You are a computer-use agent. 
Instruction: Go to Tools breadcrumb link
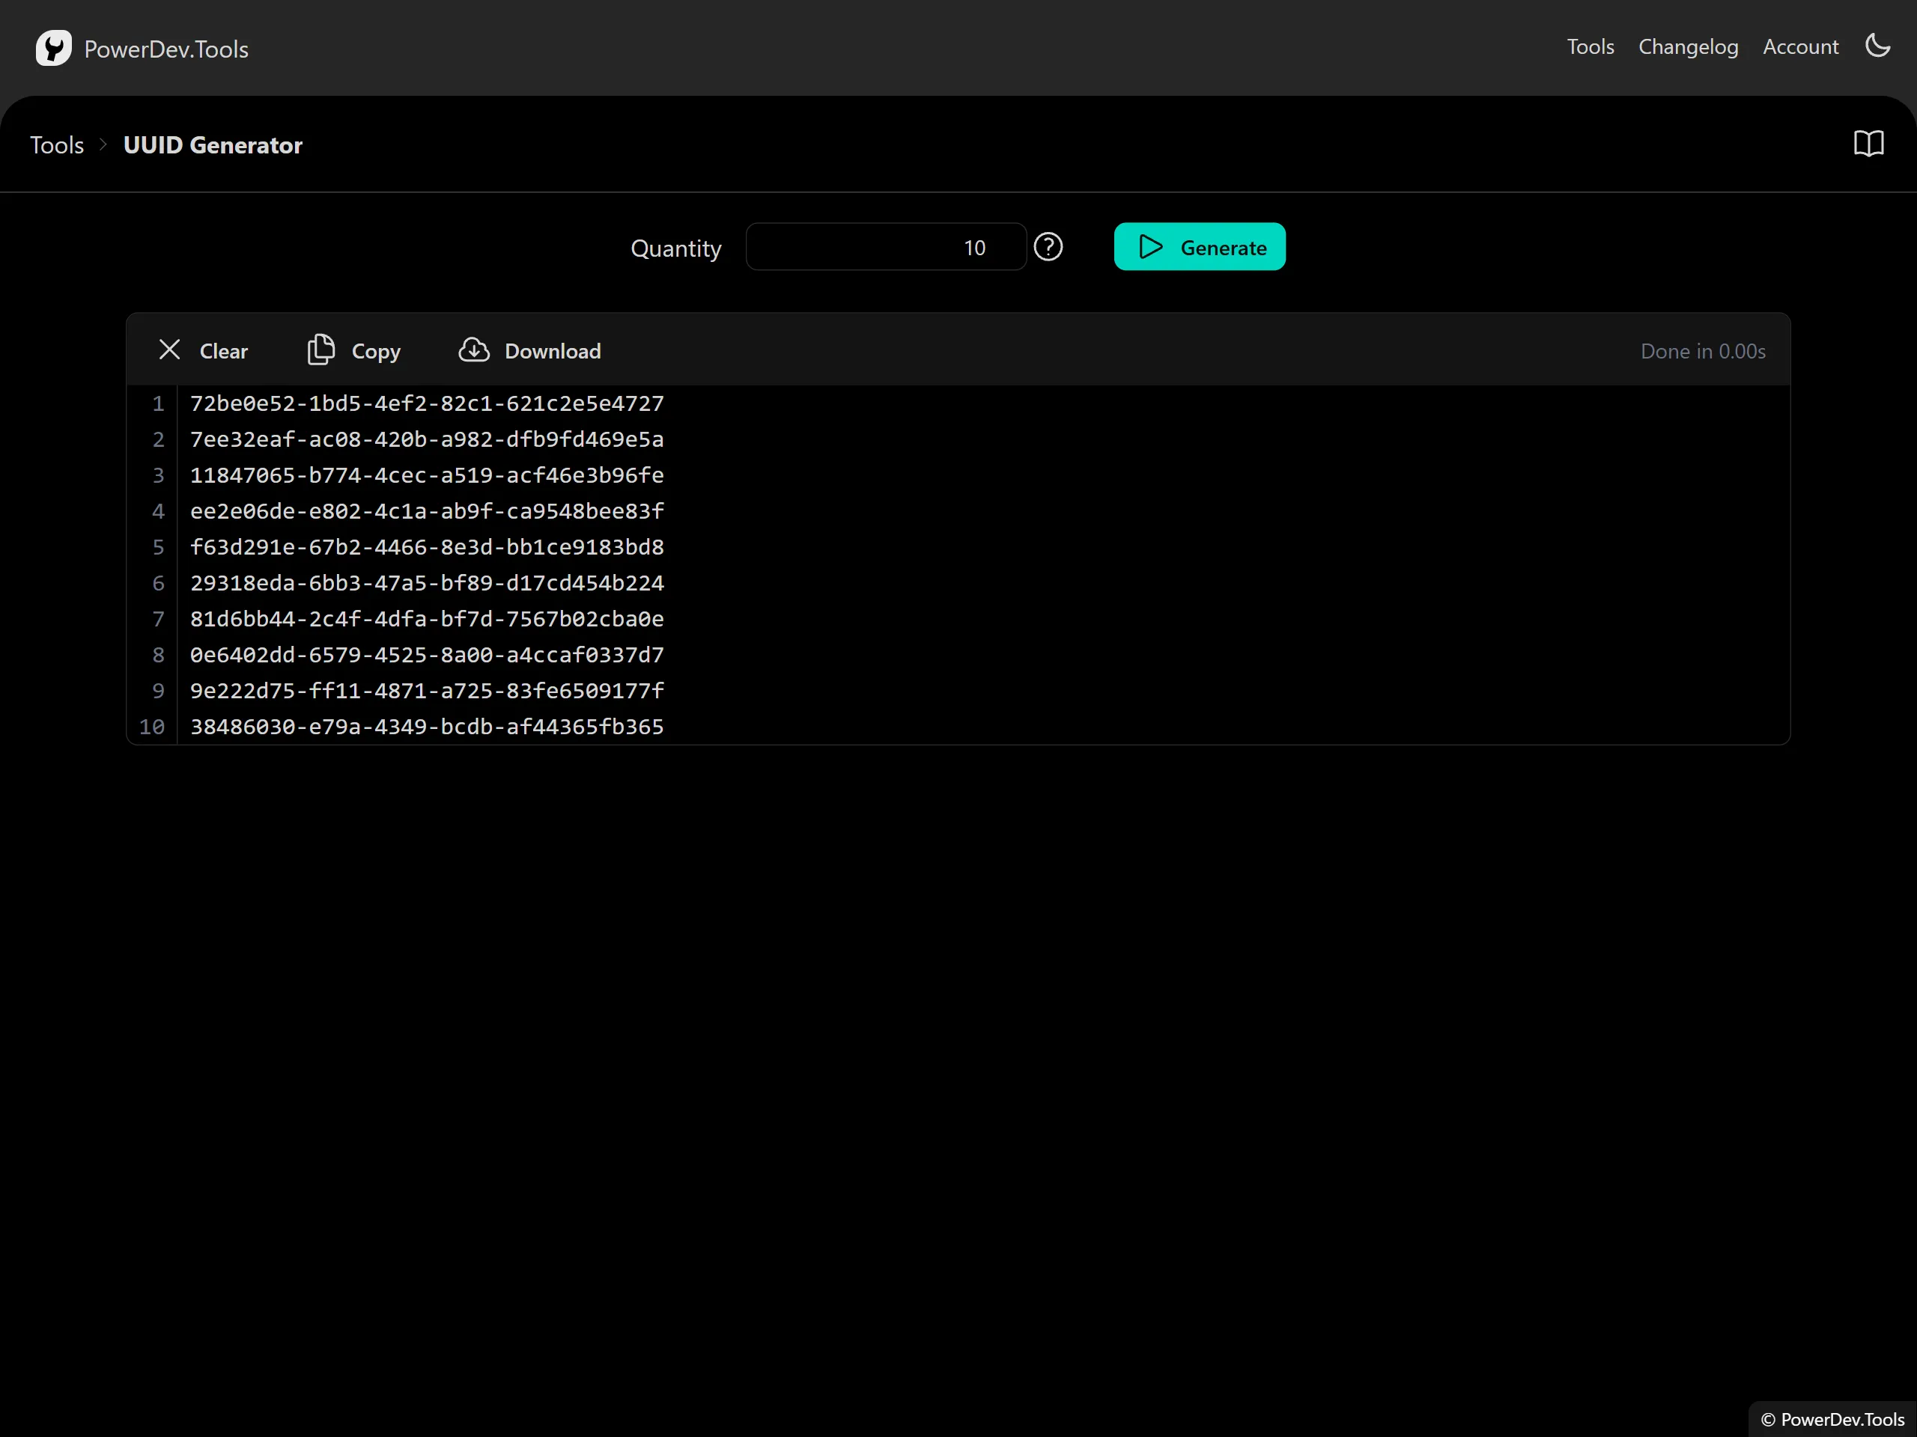[x=57, y=144]
